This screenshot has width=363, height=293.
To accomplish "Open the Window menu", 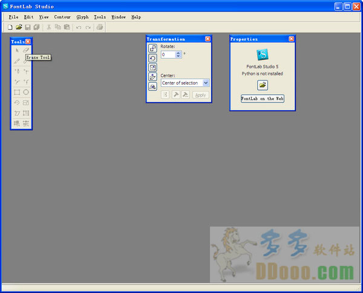I will (x=119, y=17).
